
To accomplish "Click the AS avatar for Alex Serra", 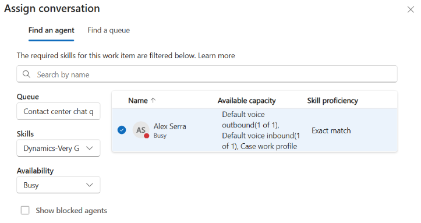I will pos(141,130).
